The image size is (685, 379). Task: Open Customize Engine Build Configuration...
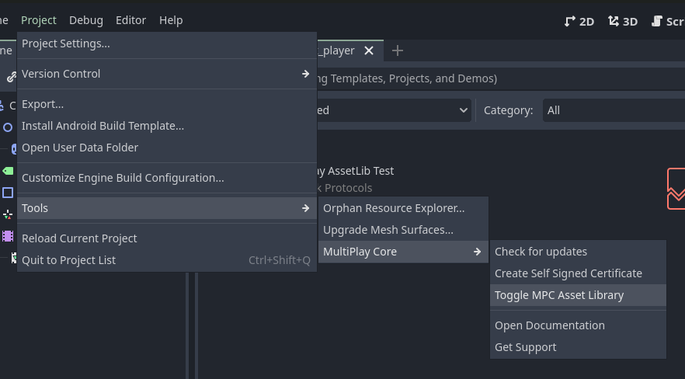tap(167, 178)
